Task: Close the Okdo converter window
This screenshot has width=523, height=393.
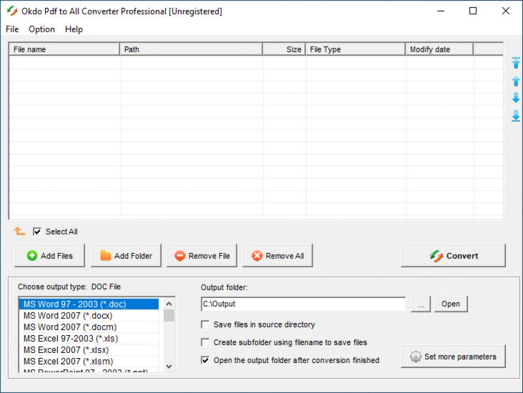Action: 506,11
